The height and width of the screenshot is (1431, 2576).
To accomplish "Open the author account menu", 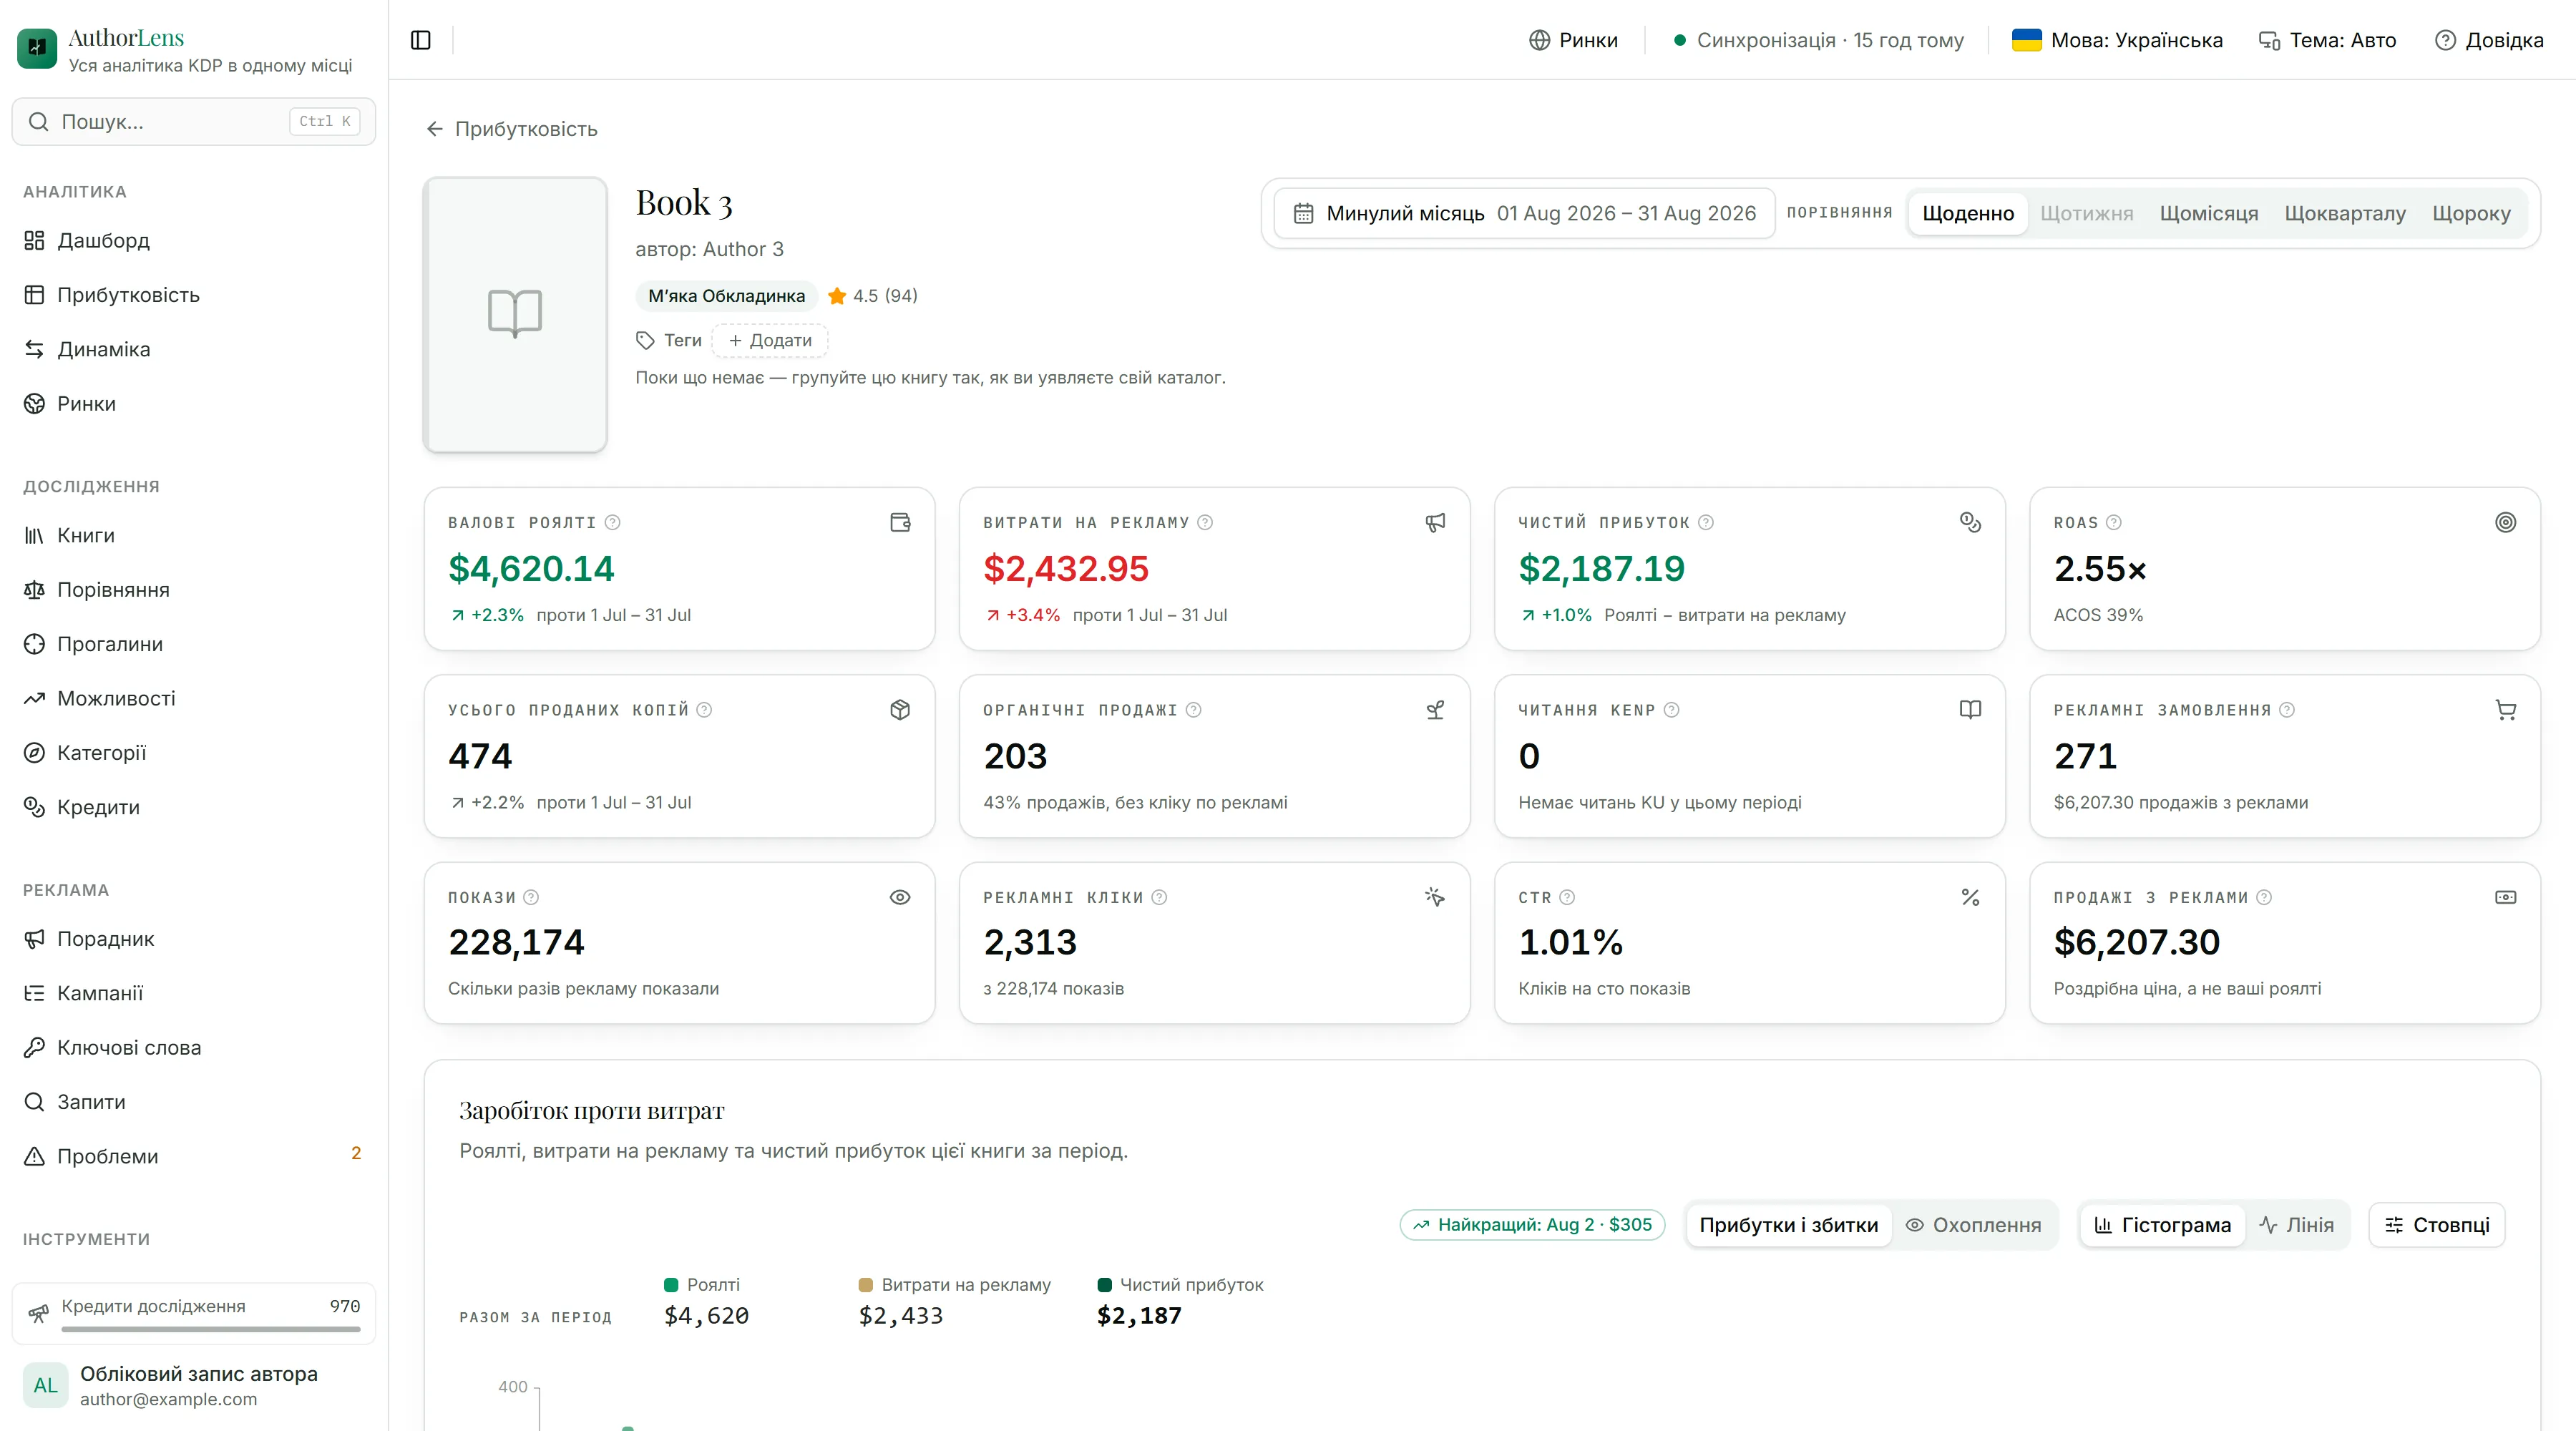I will [x=194, y=1385].
